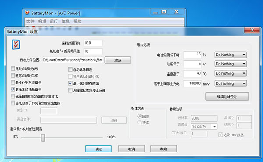Toggle 当电池低于下列设定时发出警报 checkbox
Screen dimensions: 263x162
[x=13, y=103]
